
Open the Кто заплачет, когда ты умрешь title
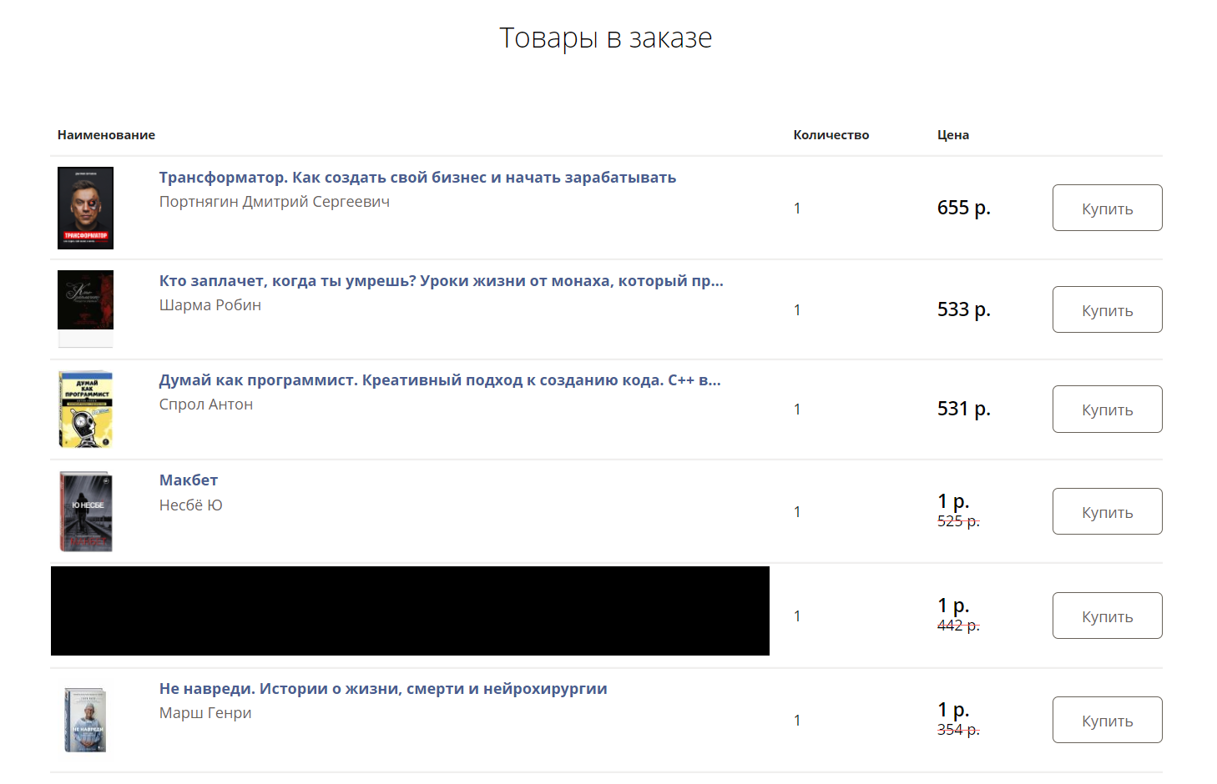441,281
